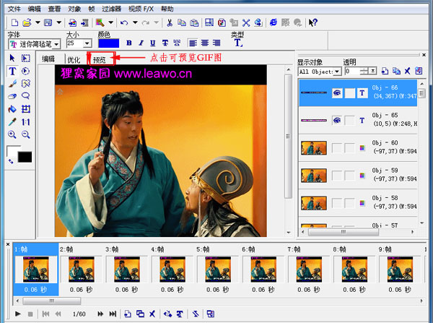Toggle Italic text formatting

tap(141, 43)
